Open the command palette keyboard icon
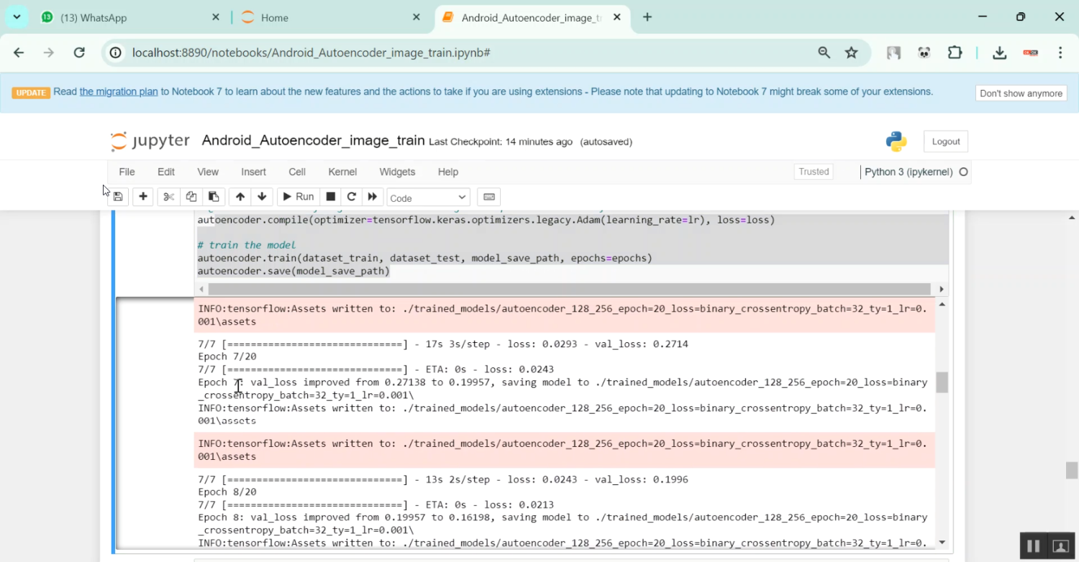Screen dimensions: 1079x562 [x=489, y=197]
